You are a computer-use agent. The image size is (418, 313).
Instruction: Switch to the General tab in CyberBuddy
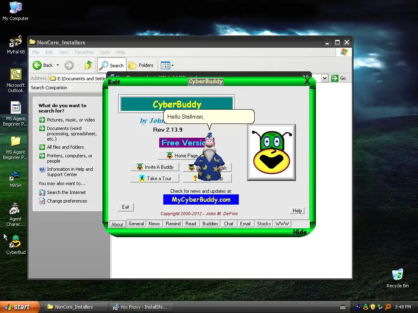(136, 224)
